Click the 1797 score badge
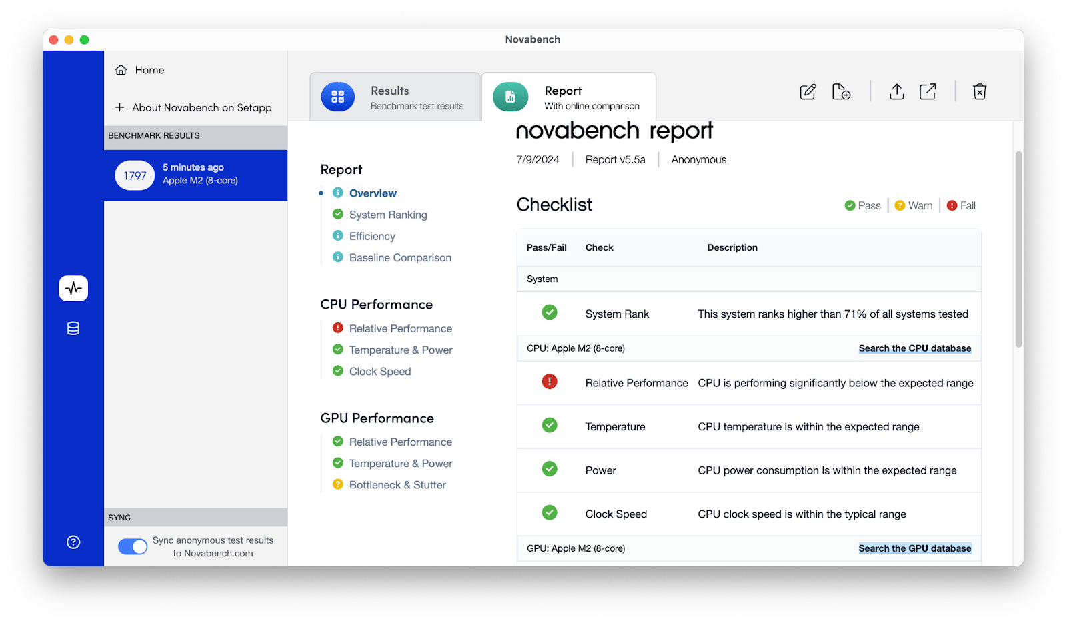1067x623 pixels. point(135,175)
